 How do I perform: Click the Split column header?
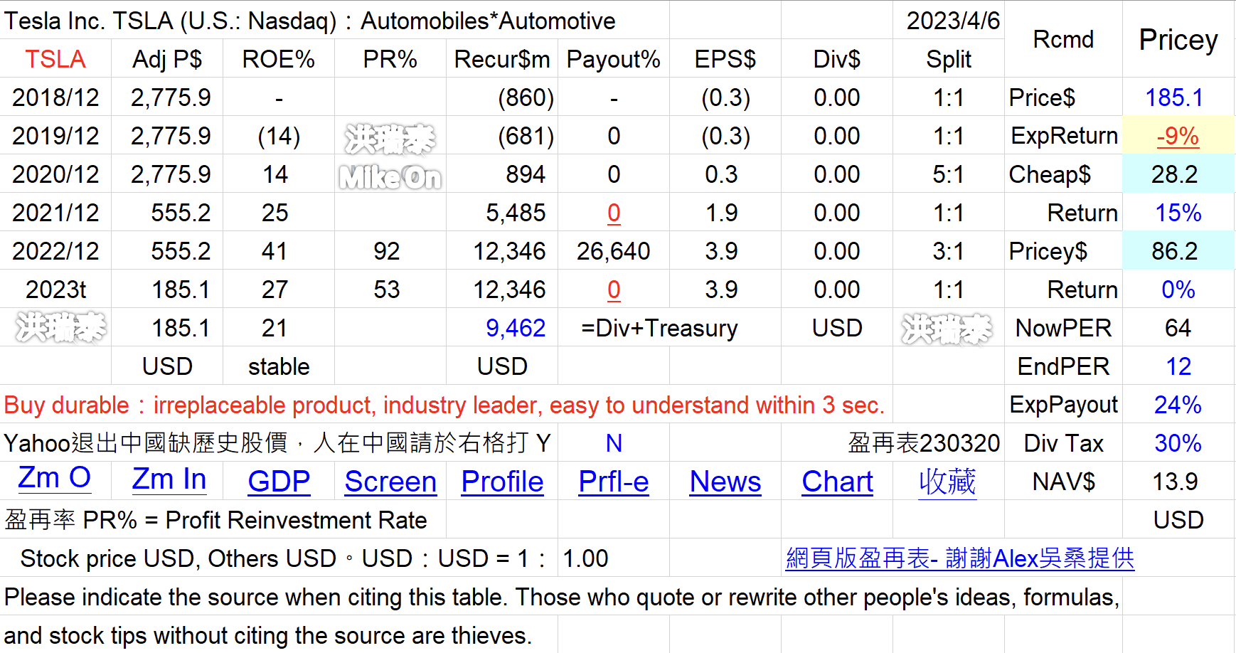pyautogui.click(x=949, y=59)
